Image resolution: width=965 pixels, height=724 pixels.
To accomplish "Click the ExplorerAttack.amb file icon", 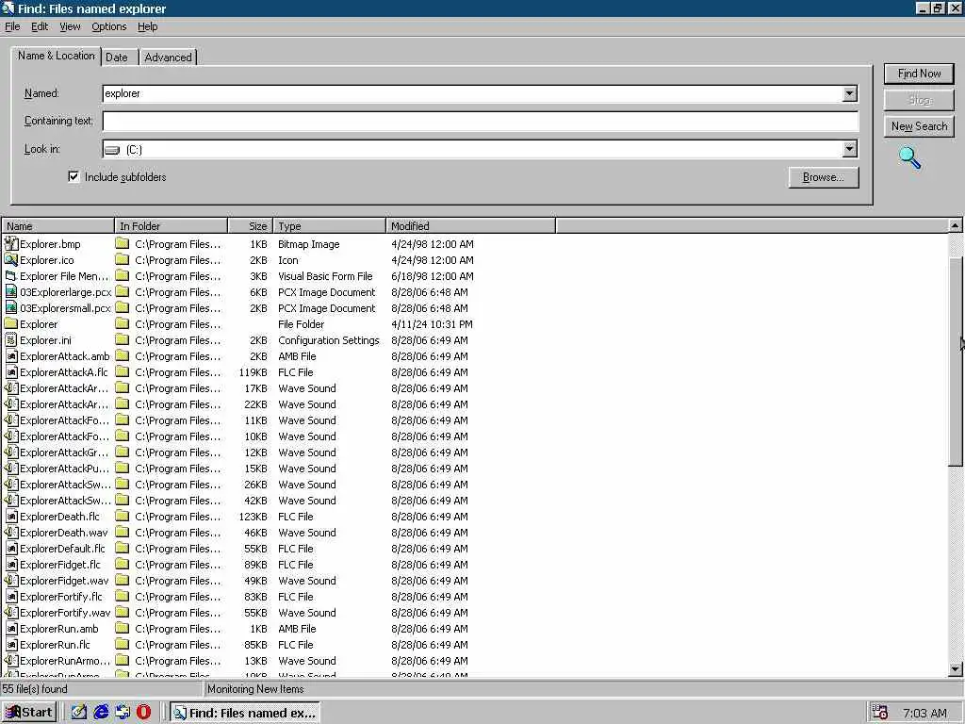I will (11, 355).
